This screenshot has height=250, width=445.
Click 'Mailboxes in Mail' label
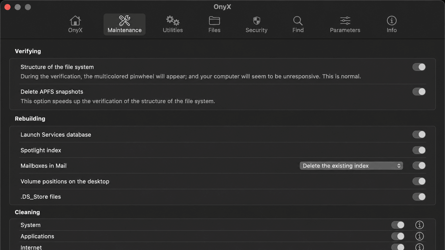point(43,166)
